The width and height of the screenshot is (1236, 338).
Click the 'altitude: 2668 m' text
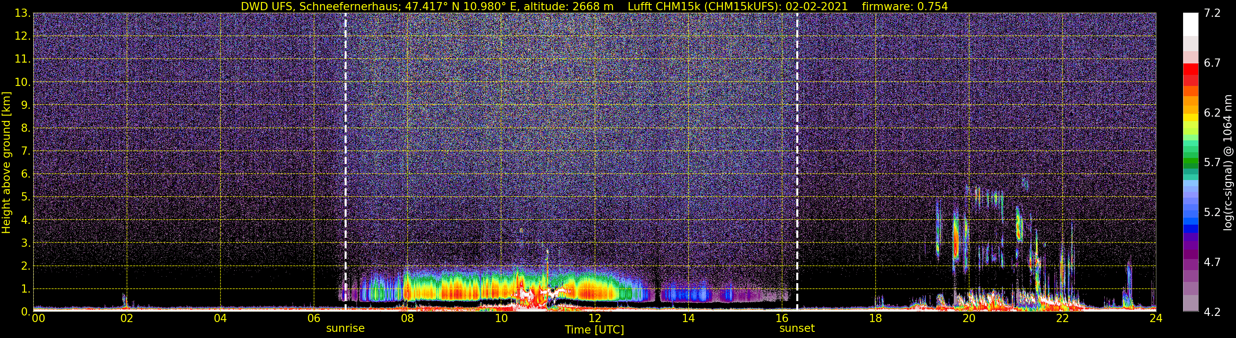coord(569,6)
